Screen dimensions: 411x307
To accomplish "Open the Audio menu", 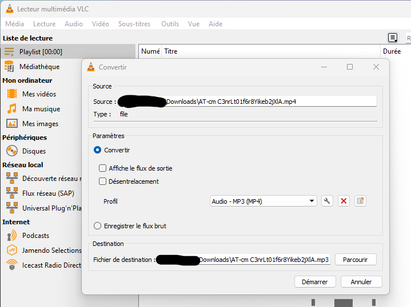I will [x=74, y=24].
